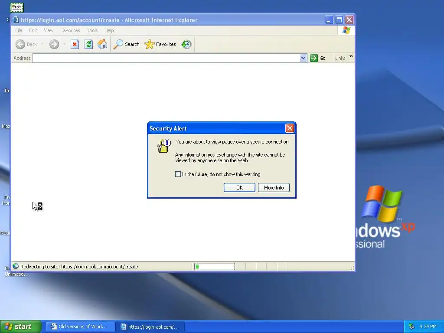Open the Tools menu
Image resolution: width=444 pixels, height=333 pixels.
[x=92, y=30]
